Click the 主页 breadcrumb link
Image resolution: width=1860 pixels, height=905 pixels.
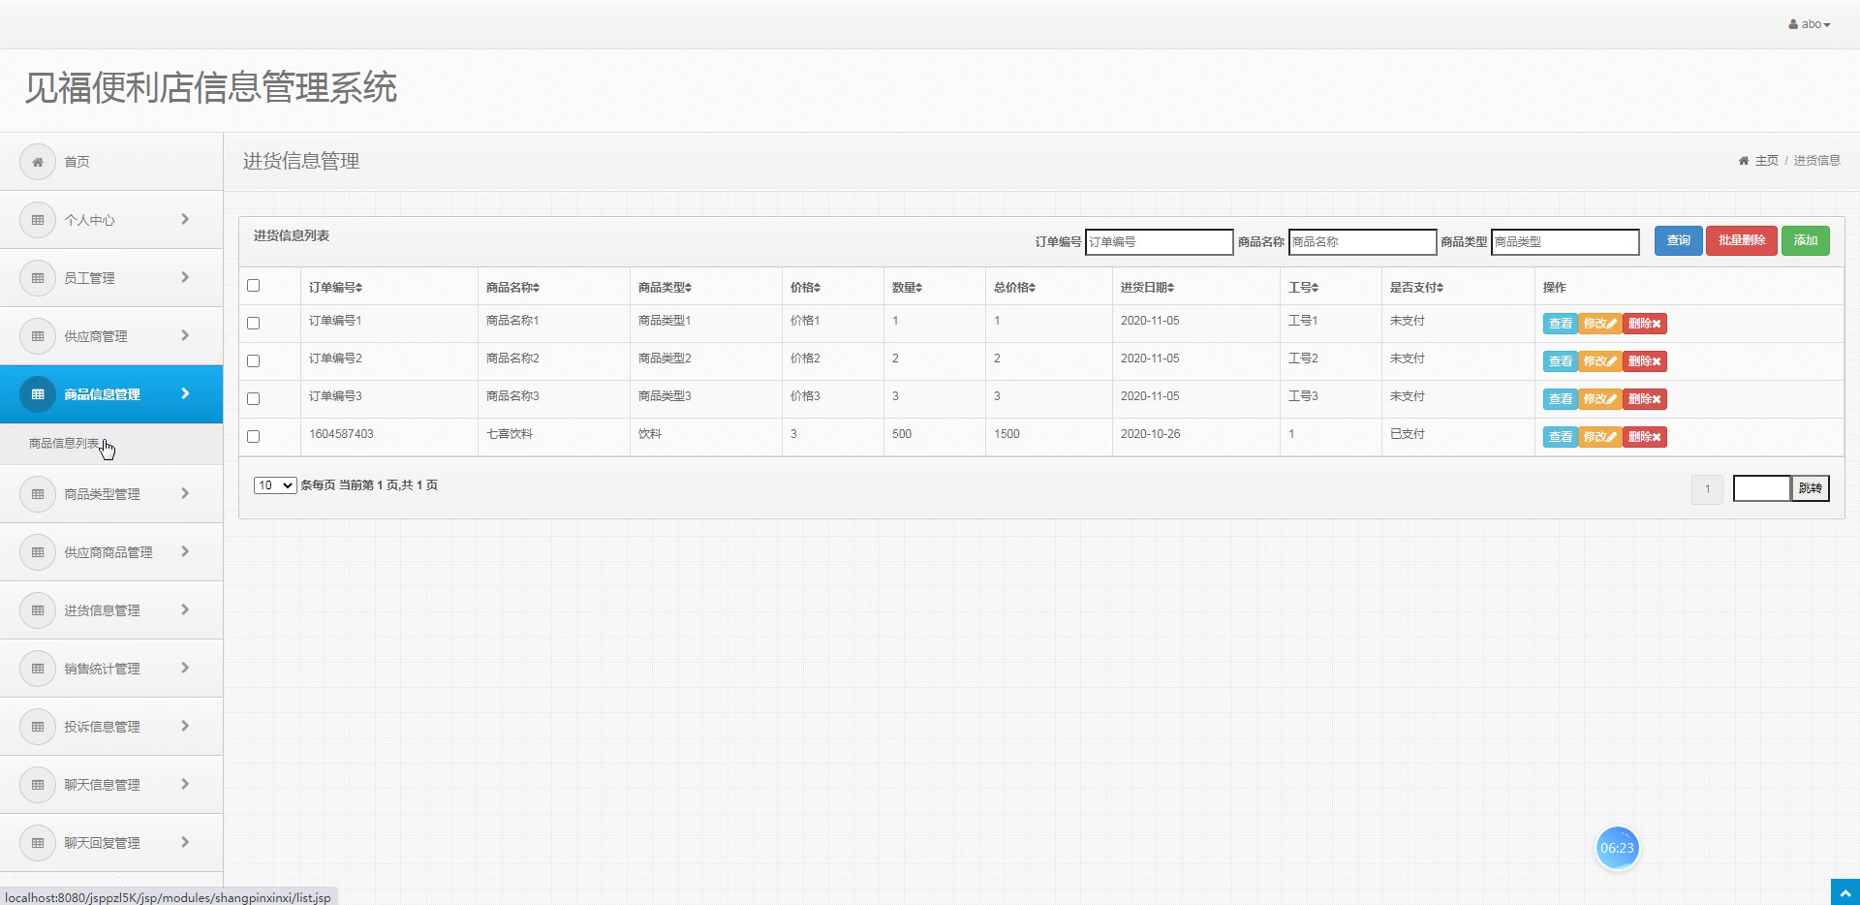tap(1767, 161)
